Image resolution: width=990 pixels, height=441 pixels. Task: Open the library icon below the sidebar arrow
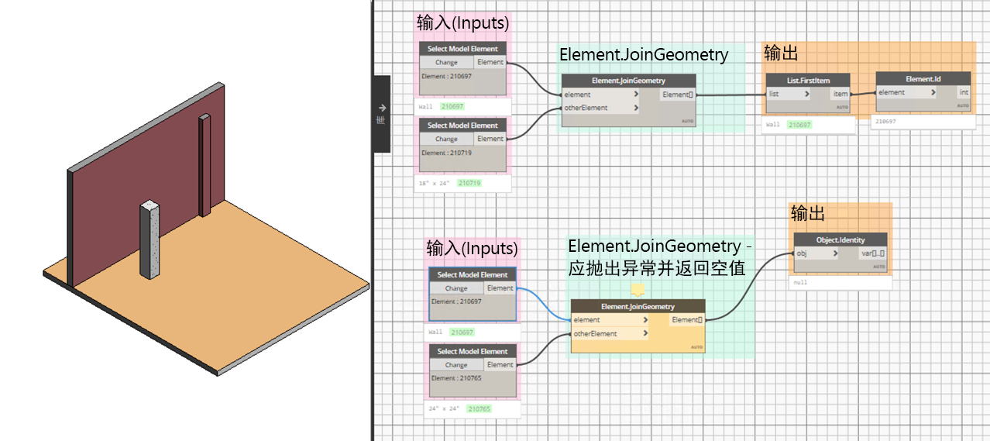click(381, 120)
